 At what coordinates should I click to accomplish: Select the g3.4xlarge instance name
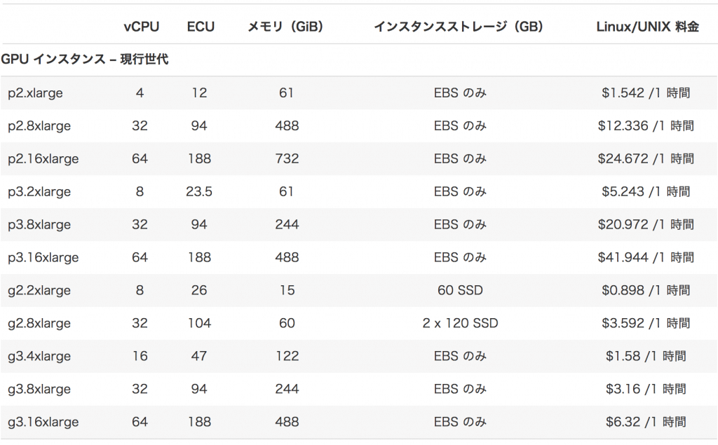pyautogui.click(x=39, y=357)
